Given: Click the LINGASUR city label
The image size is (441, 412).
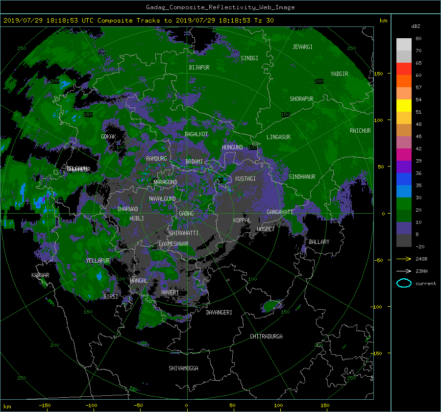Looking at the screenshot, I should tap(278, 137).
